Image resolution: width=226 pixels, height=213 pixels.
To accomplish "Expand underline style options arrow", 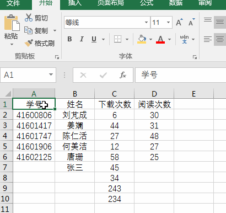I will pyautogui.click(x=103, y=39).
